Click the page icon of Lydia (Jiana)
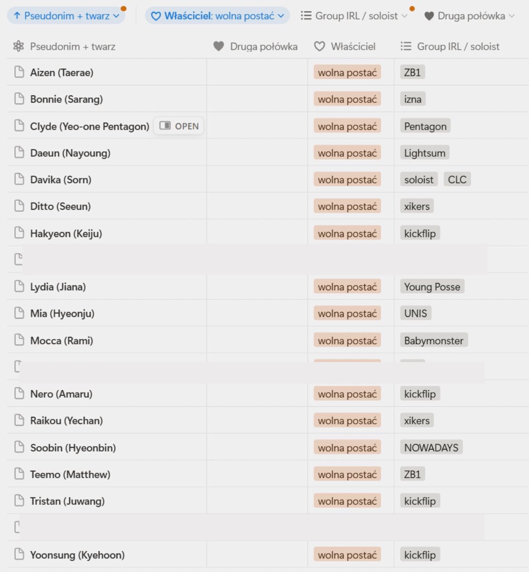The width and height of the screenshot is (529, 572). [19, 286]
